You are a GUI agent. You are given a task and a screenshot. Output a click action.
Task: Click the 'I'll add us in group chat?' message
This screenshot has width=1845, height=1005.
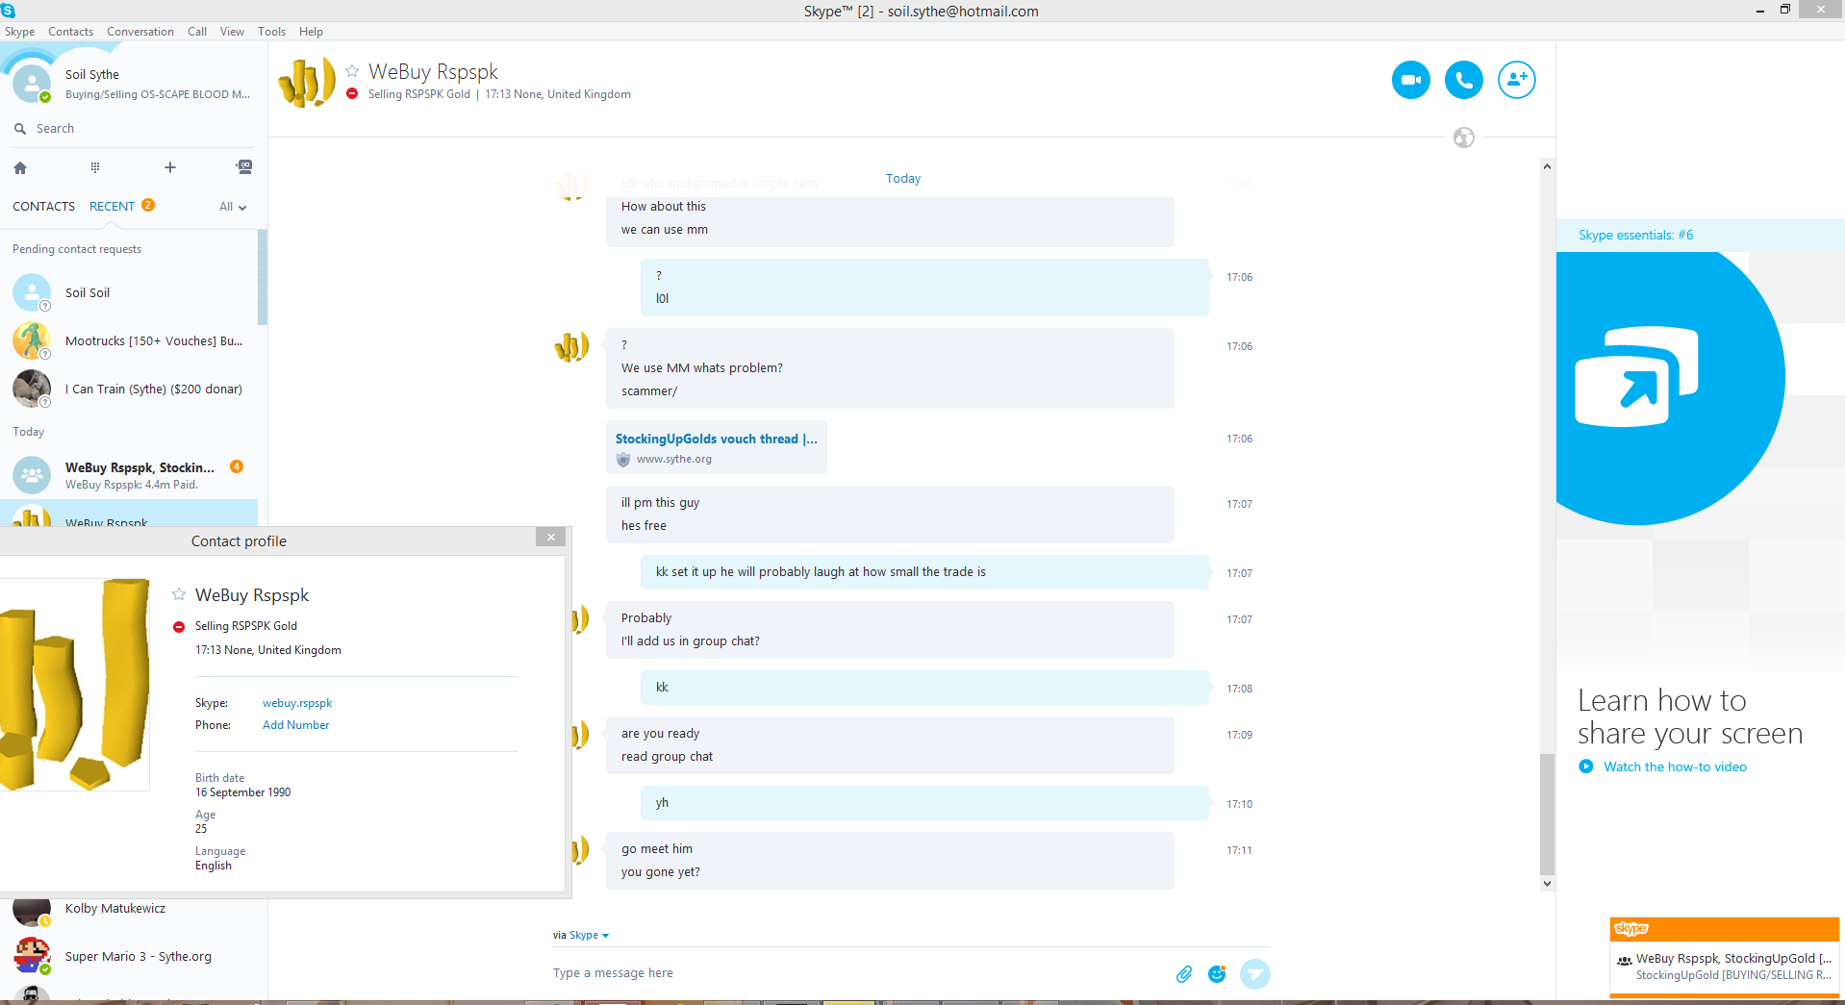[x=691, y=641]
